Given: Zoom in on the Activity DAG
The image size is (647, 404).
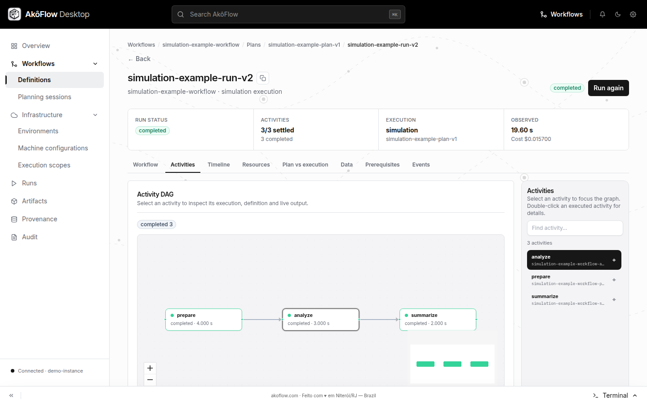Looking at the screenshot, I should point(150,368).
